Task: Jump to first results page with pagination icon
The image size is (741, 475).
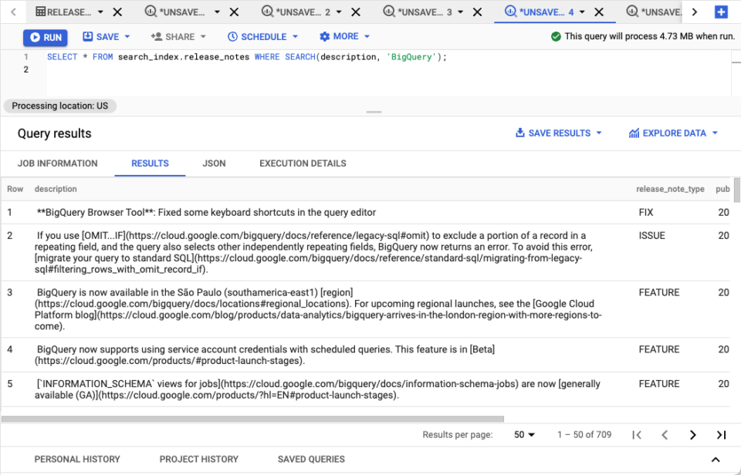Action: (x=637, y=435)
